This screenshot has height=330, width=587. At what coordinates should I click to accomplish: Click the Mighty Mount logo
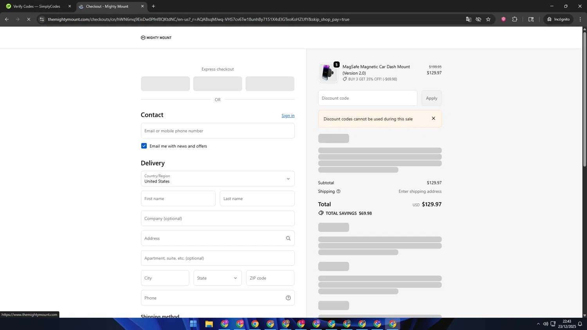(156, 38)
